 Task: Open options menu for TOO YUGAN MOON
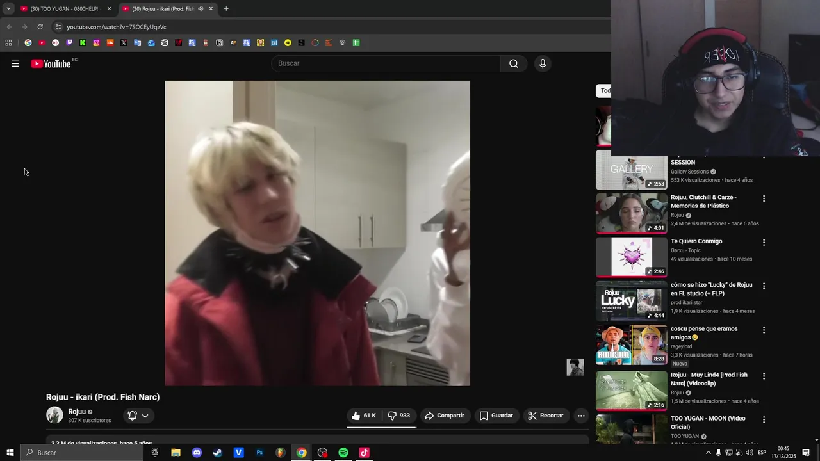point(764,419)
